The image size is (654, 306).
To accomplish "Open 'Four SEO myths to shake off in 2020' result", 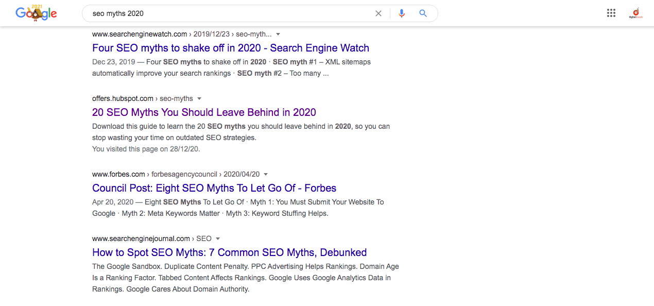I will 231,48.
